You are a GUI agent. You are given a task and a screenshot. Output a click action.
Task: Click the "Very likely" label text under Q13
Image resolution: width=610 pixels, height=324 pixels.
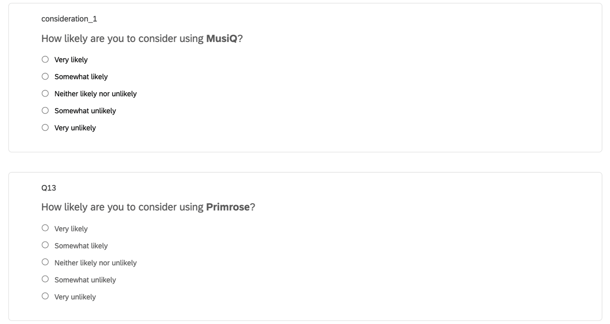71,228
